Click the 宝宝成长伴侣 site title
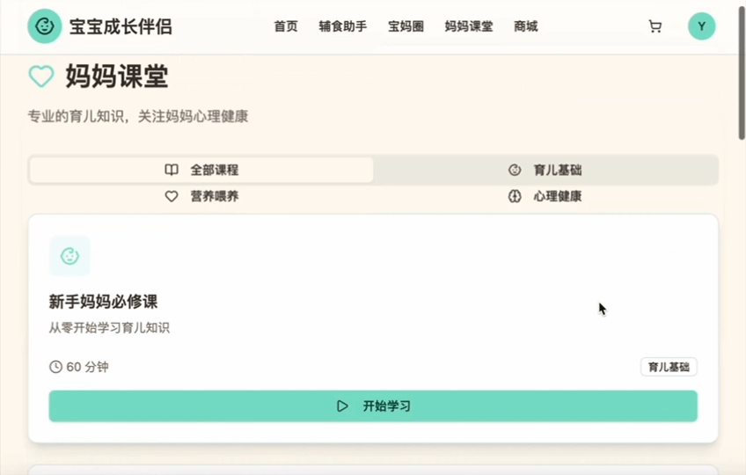Screen dimensions: 746x475 [x=121, y=26]
